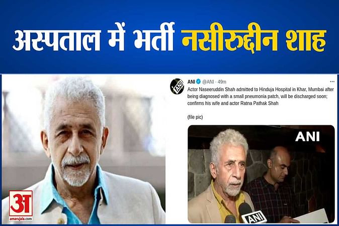
Task: Click the grey microphone beside the ANI mic
Action: 230,219
